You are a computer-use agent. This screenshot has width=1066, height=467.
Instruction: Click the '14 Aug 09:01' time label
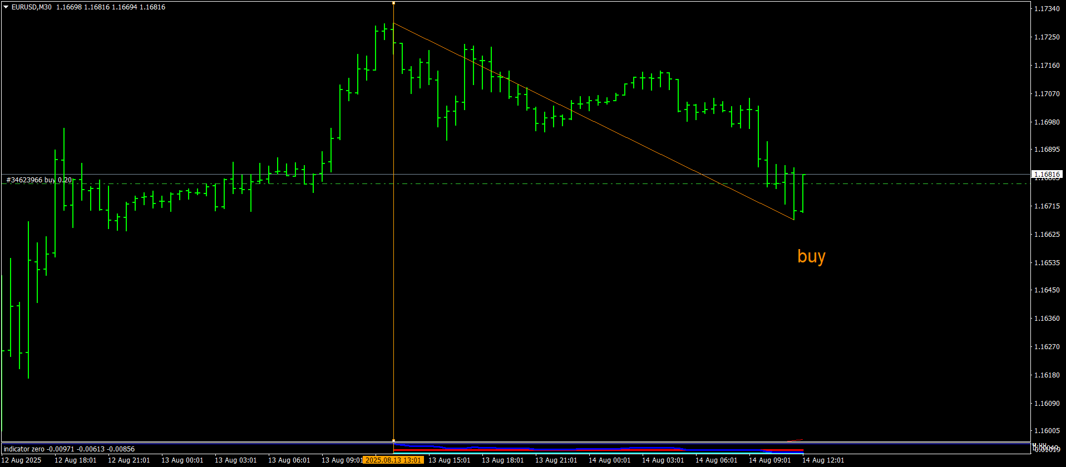point(770,460)
